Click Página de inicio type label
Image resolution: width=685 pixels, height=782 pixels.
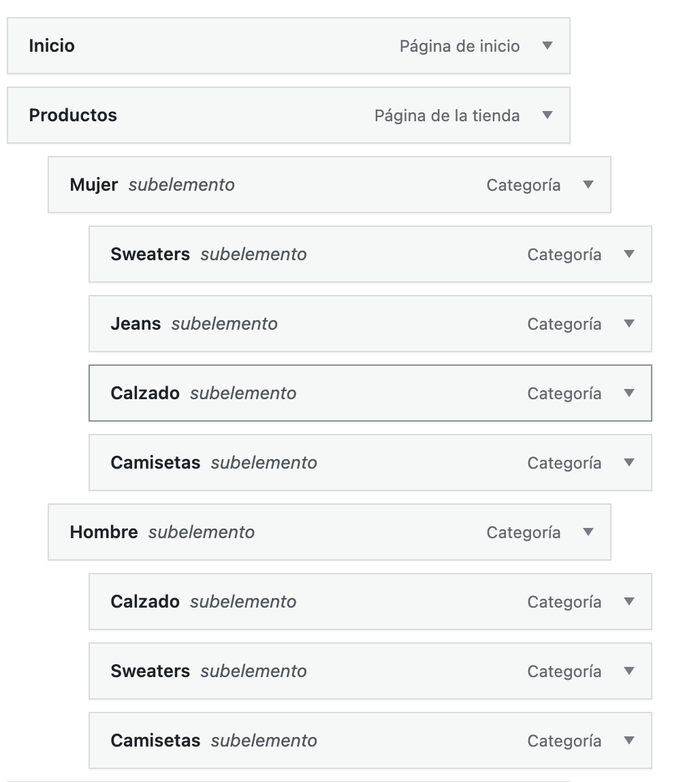460,46
